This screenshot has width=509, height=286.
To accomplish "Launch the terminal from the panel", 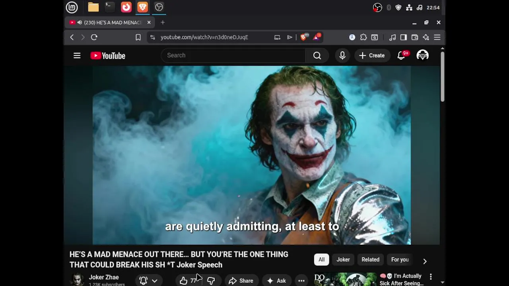I will (x=109, y=7).
